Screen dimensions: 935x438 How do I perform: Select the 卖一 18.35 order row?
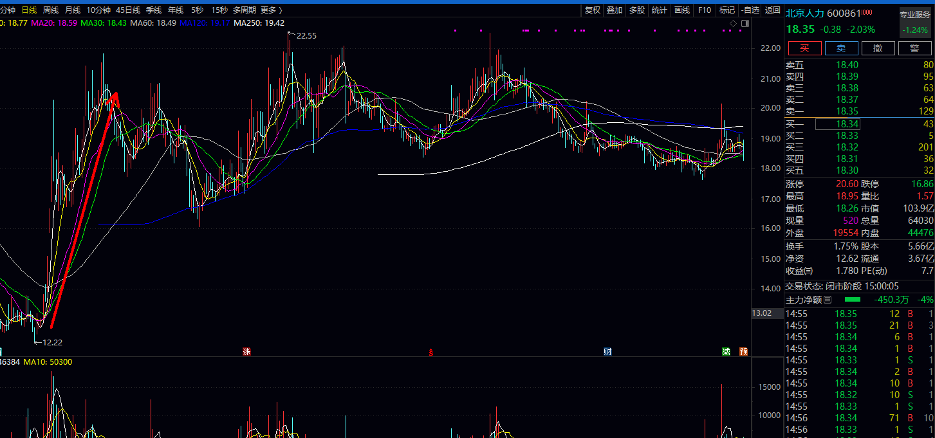pyautogui.click(x=860, y=111)
